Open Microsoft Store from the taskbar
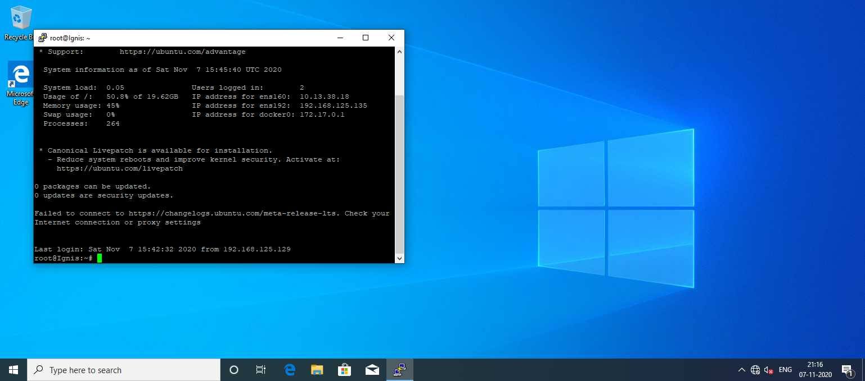 coord(345,370)
